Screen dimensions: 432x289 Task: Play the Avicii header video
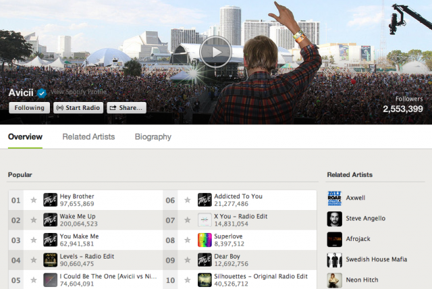click(215, 51)
